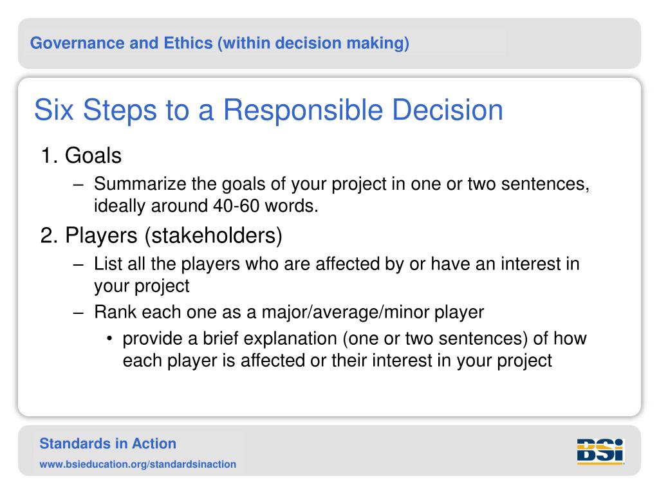This screenshot has width=659, height=494.
Task: Click 'each player is affected or their interest' line
Action: click(337, 361)
